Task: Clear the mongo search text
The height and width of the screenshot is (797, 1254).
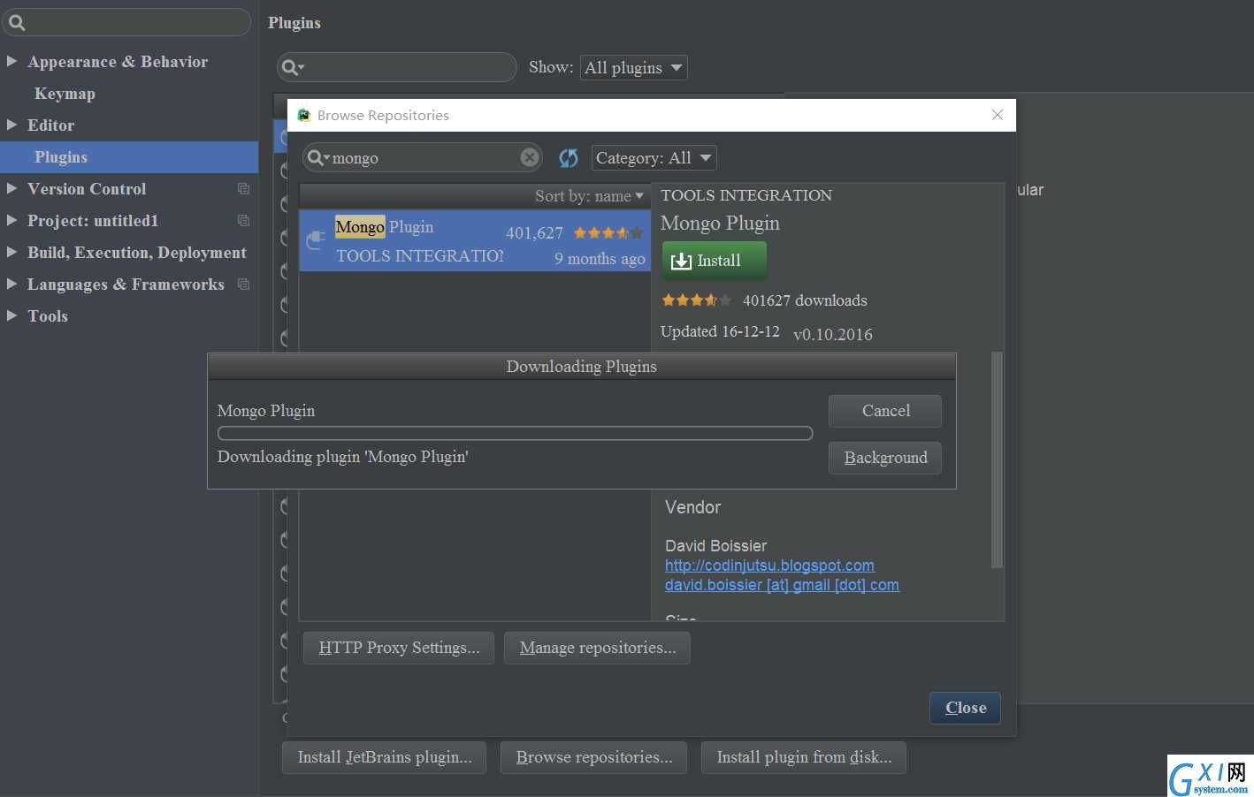Action: [x=529, y=157]
